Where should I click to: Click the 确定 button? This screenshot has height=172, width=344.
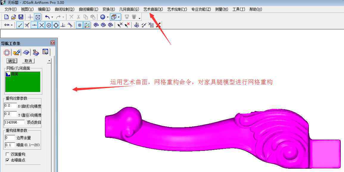click(12, 61)
